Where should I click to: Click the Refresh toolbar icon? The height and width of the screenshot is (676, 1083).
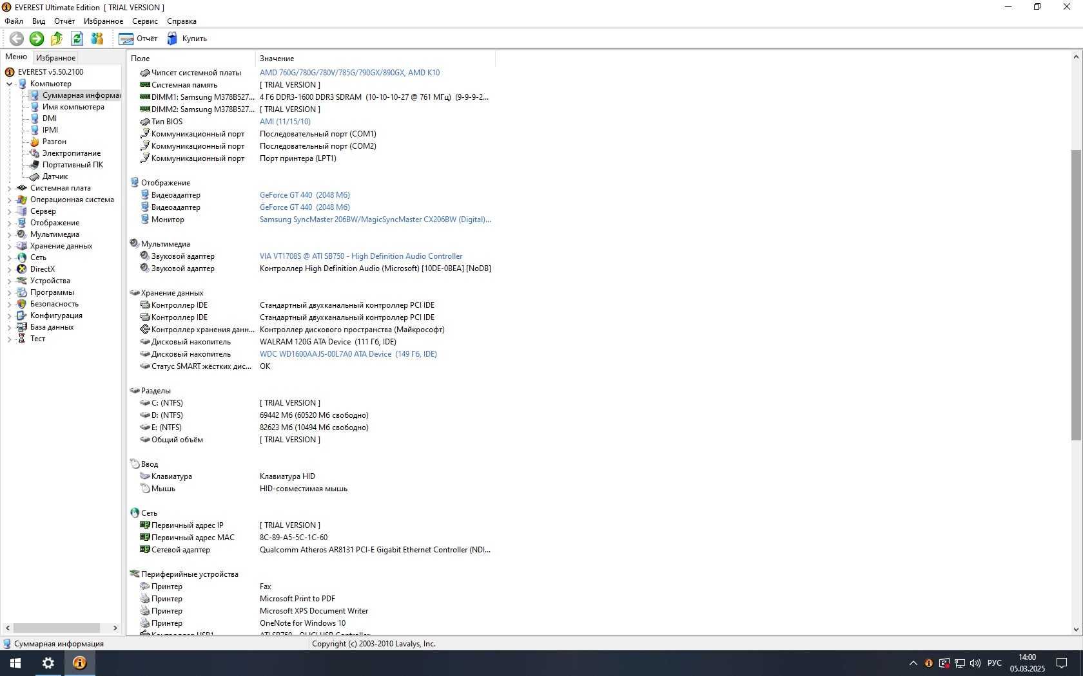coord(77,39)
